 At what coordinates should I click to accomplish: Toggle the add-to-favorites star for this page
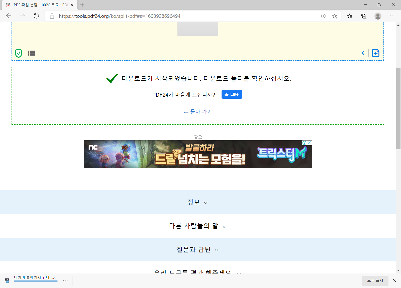pos(335,16)
